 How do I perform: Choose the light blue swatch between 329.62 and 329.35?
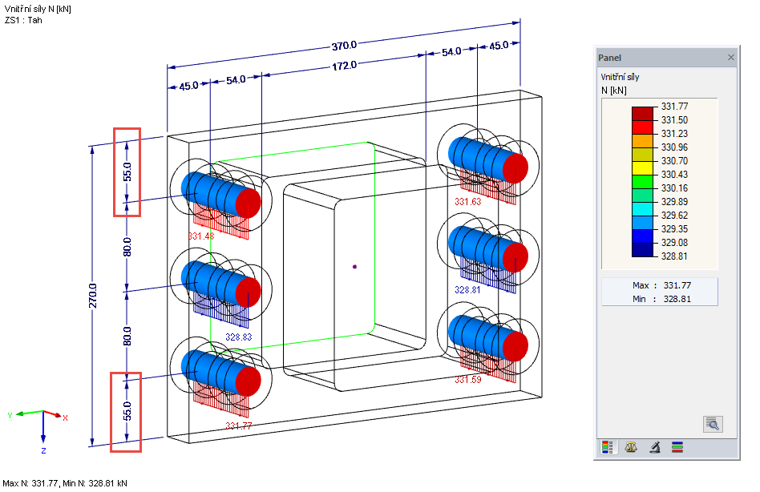click(642, 222)
